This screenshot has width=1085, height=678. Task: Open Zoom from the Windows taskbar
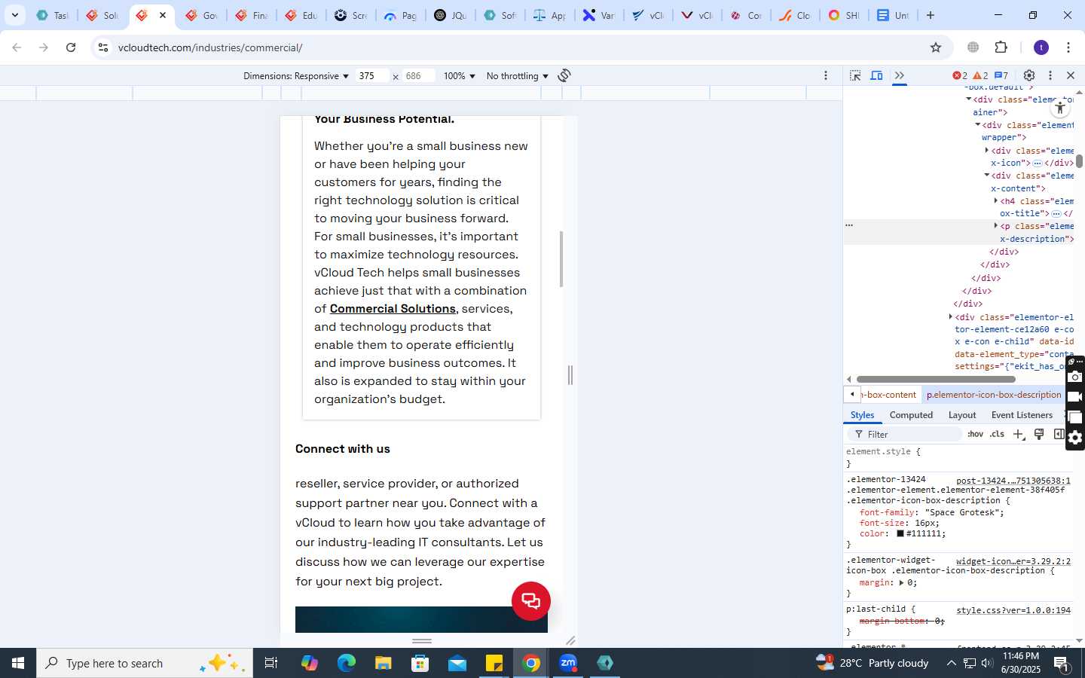click(568, 663)
